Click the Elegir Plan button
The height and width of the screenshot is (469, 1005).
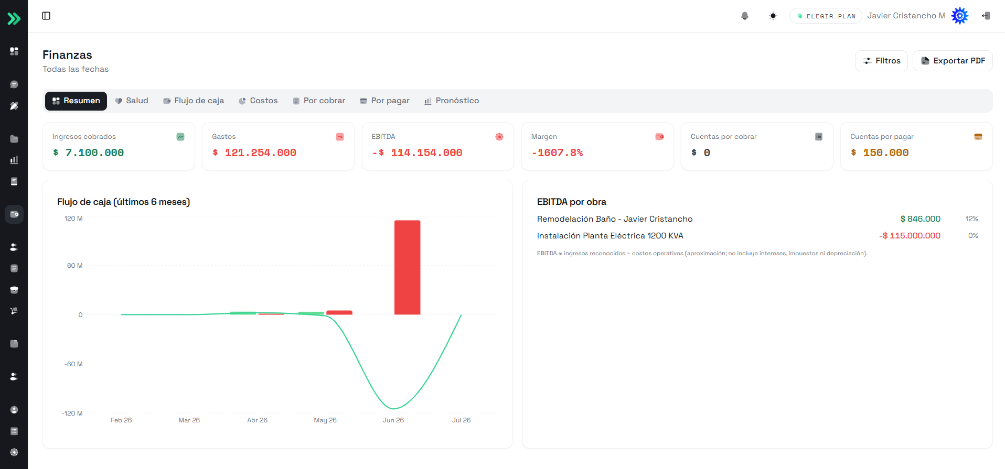click(x=826, y=16)
